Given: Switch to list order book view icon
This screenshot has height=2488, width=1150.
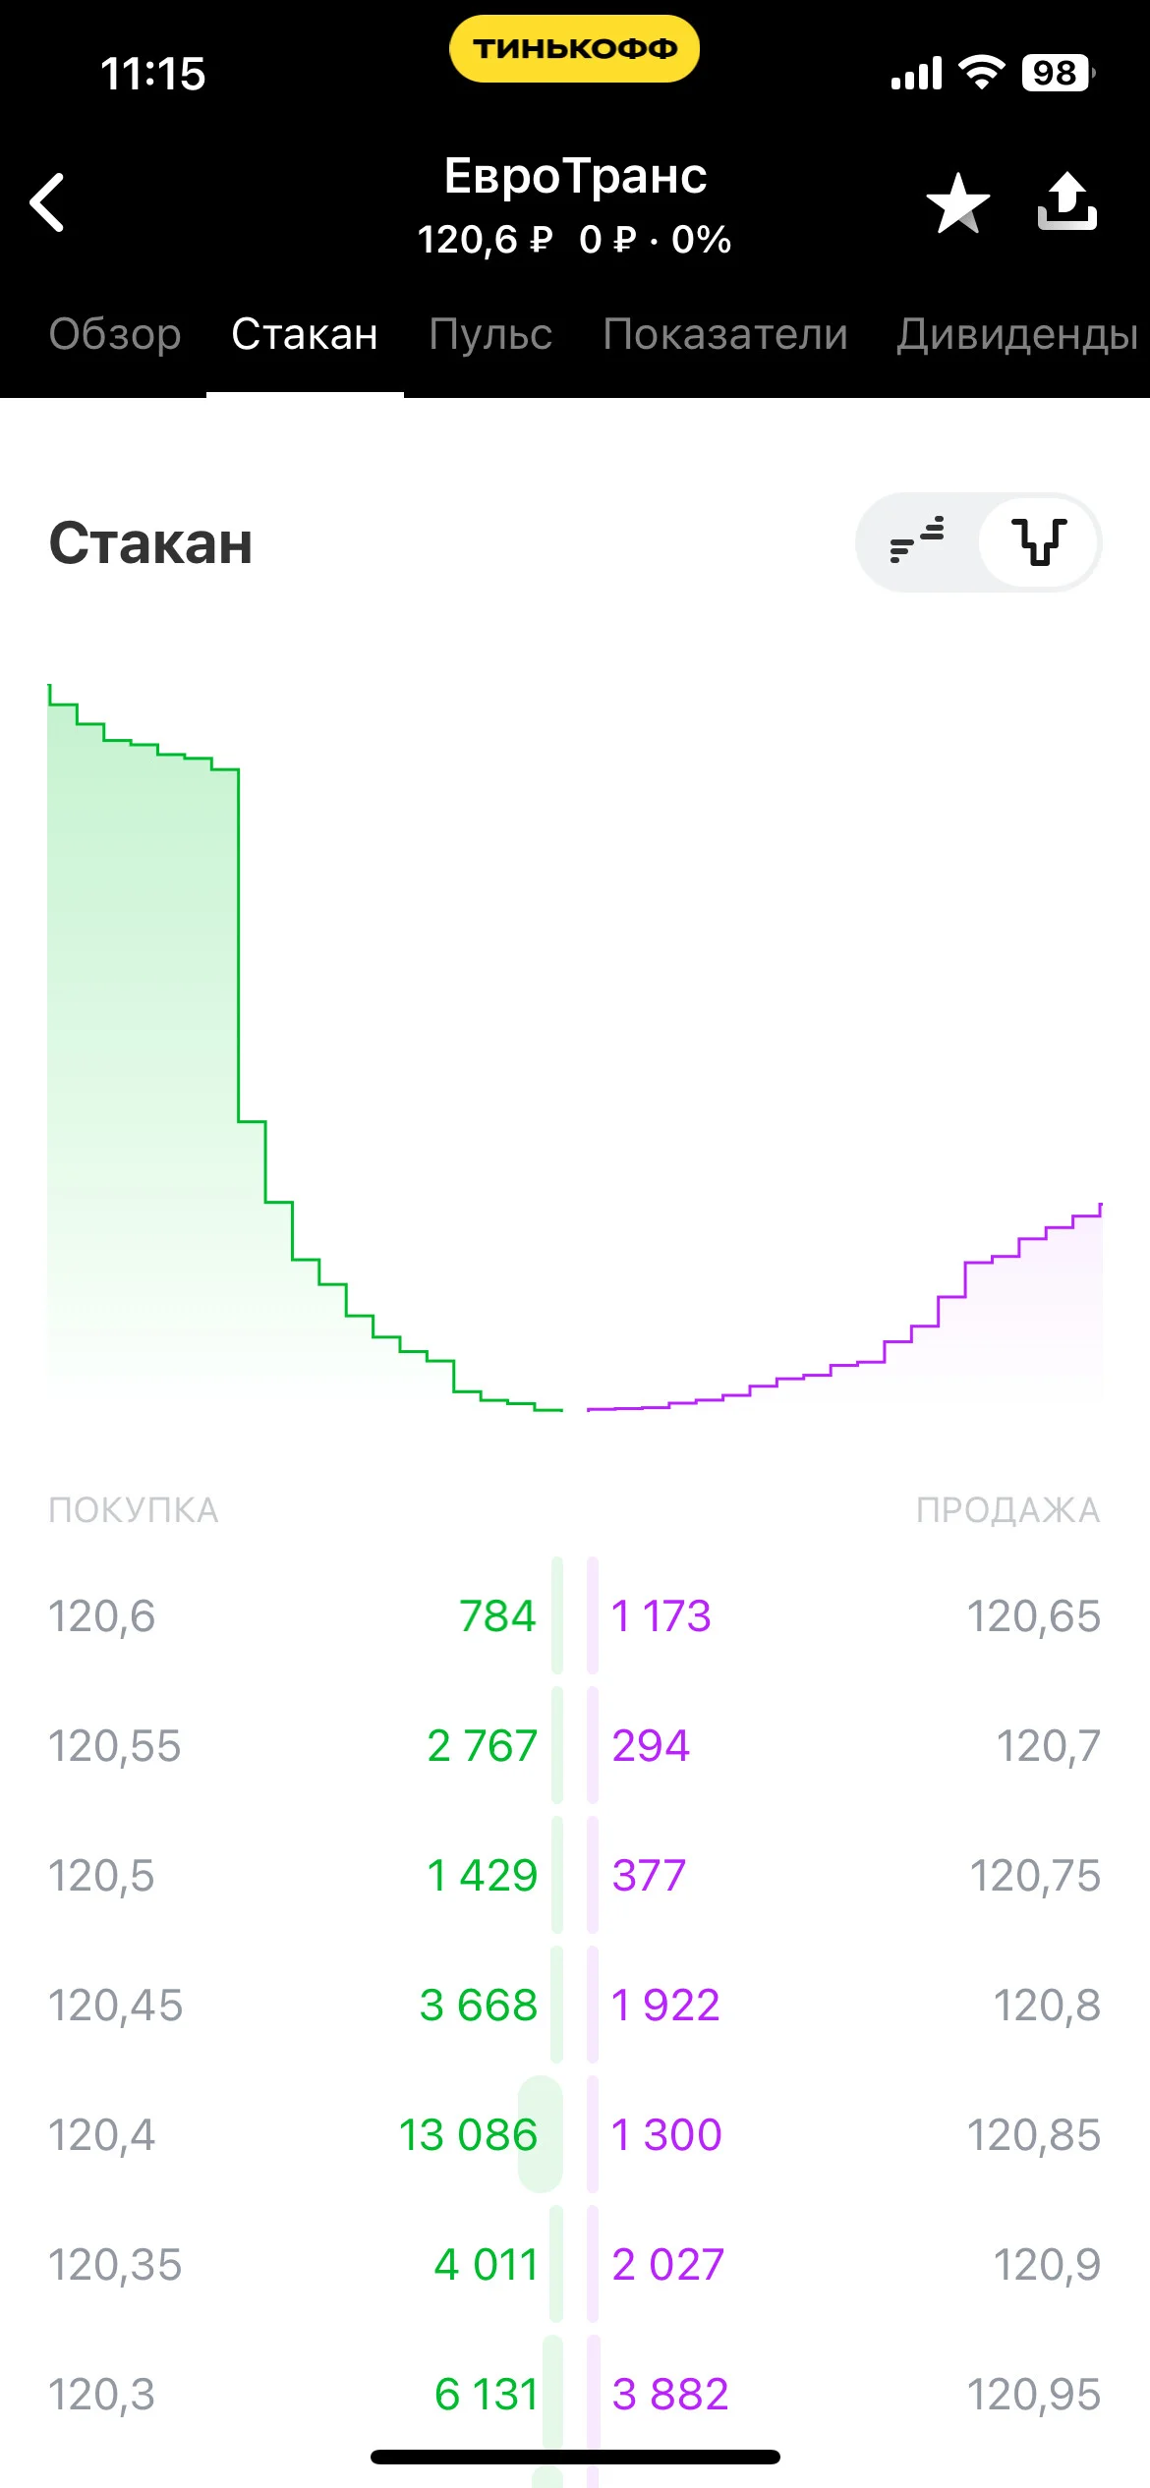Looking at the screenshot, I should pyautogui.click(x=917, y=541).
